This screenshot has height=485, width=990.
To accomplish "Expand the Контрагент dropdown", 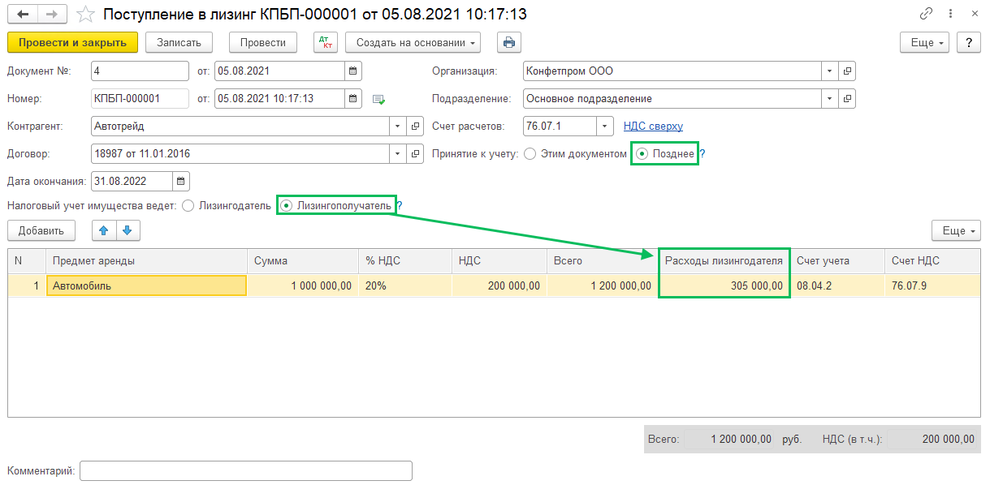I will [x=398, y=126].
